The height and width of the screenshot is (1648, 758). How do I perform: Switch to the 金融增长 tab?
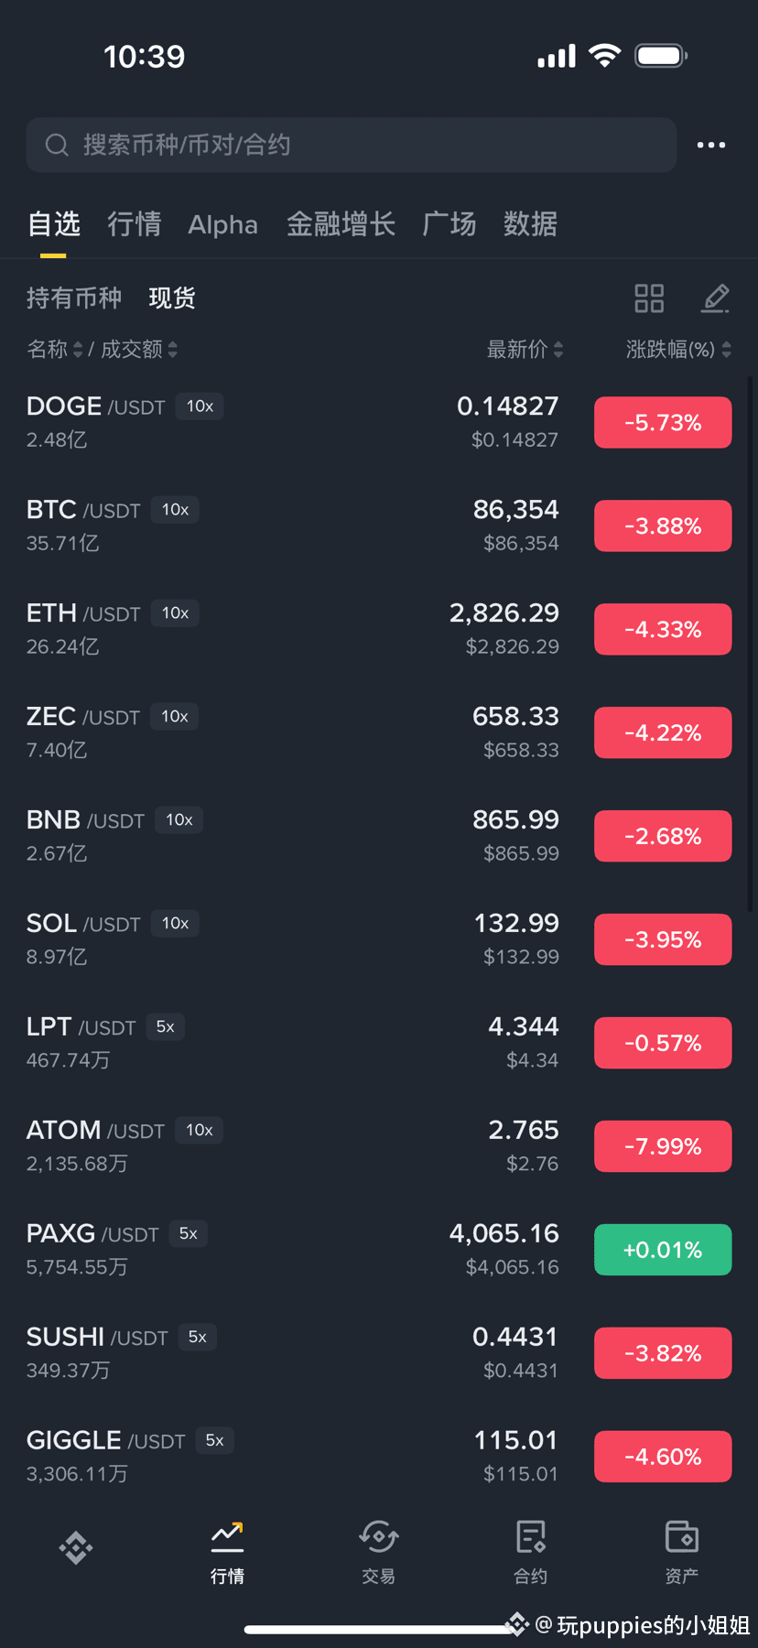(x=341, y=224)
